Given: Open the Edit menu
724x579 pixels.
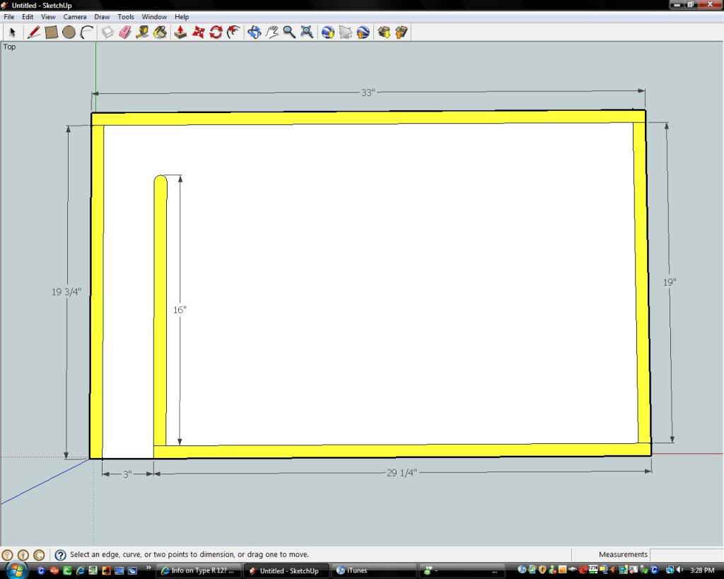Looking at the screenshot, I should (x=28, y=17).
